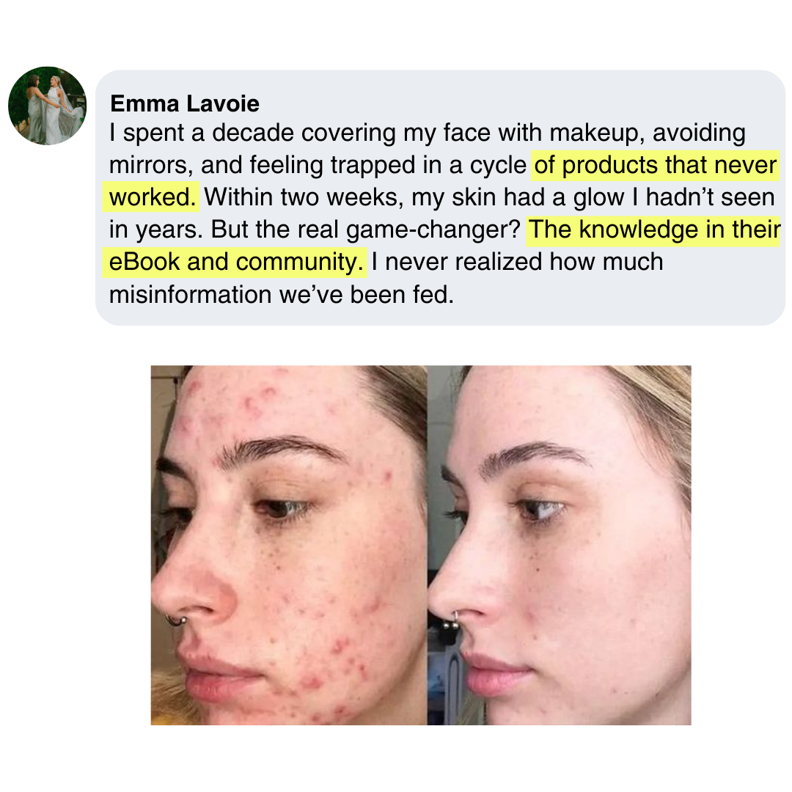Click highlighted text 'The knowledge in their'
The image size is (792, 792).
653,230
